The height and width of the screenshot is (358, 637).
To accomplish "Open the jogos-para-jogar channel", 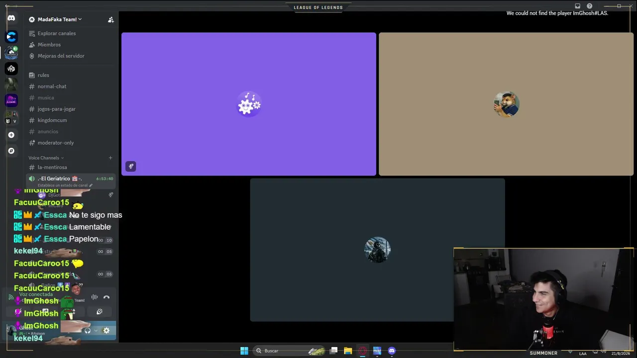I will pos(56,109).
